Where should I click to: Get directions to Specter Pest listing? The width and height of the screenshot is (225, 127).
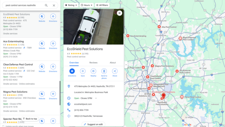click(53, 121)
